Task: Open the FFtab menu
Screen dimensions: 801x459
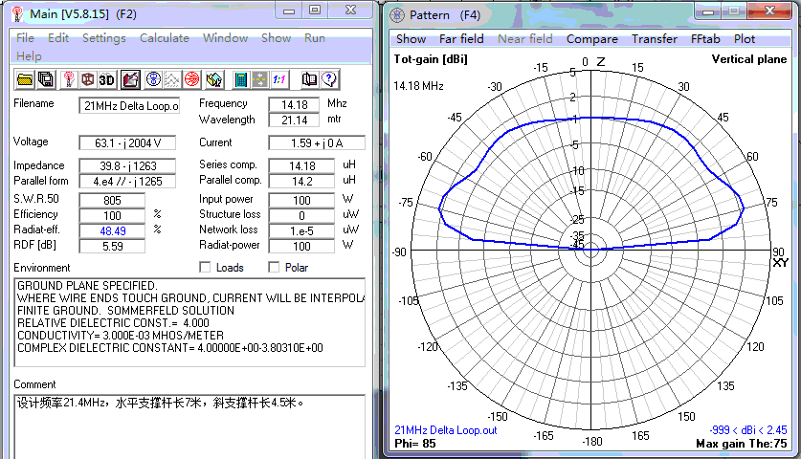Action: (x=705, y=39)
